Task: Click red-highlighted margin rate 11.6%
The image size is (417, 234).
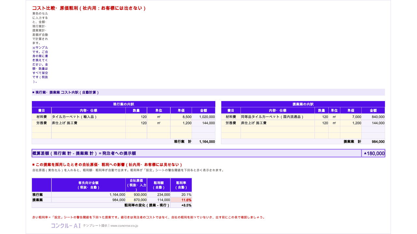Action: pyautogui.click(x=181, y=200)
